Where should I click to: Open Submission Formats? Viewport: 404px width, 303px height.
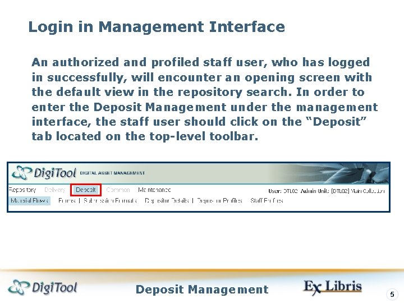pyautogui.click(x=110, y=200)
